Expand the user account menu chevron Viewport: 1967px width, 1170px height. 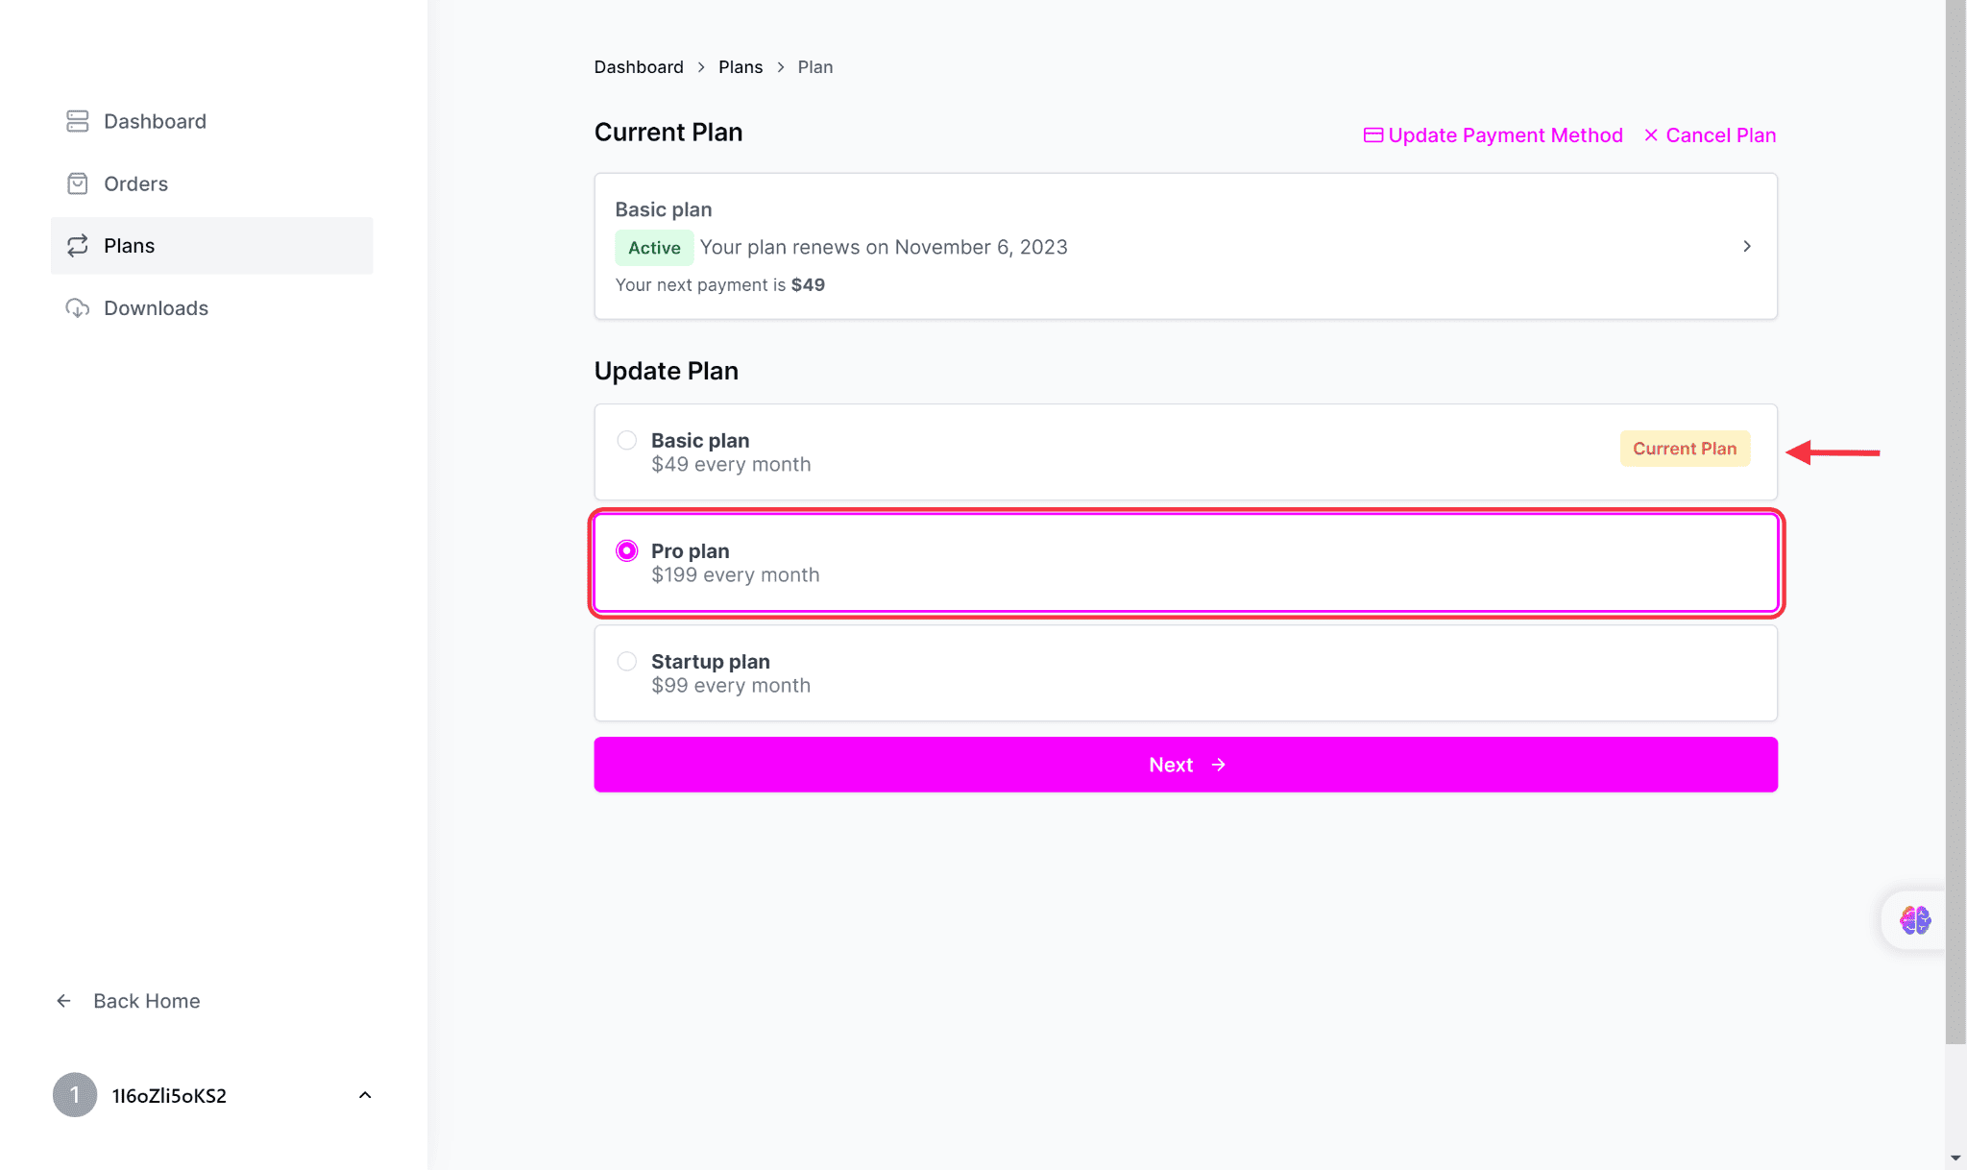365,1095
